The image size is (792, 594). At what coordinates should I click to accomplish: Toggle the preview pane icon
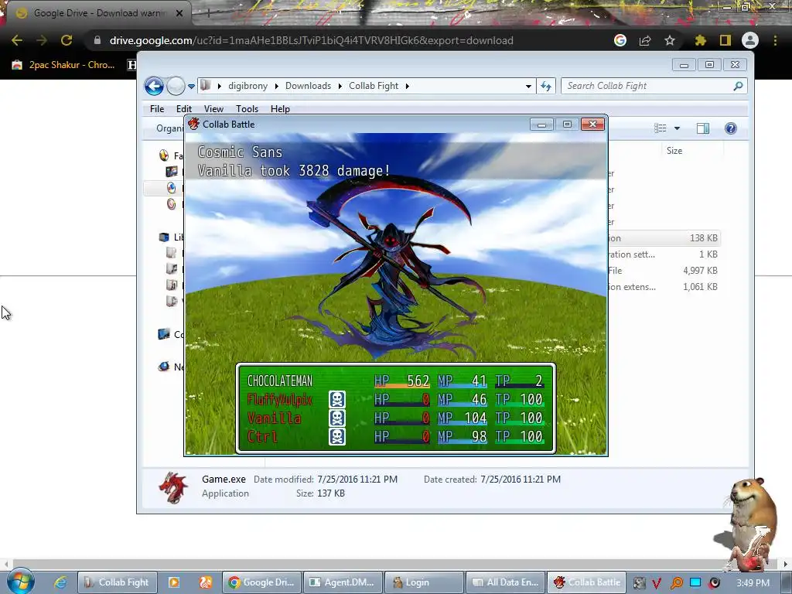click(702, 128)
